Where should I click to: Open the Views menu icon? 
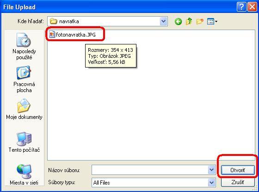pyautogui.click(x=212, y=21)
